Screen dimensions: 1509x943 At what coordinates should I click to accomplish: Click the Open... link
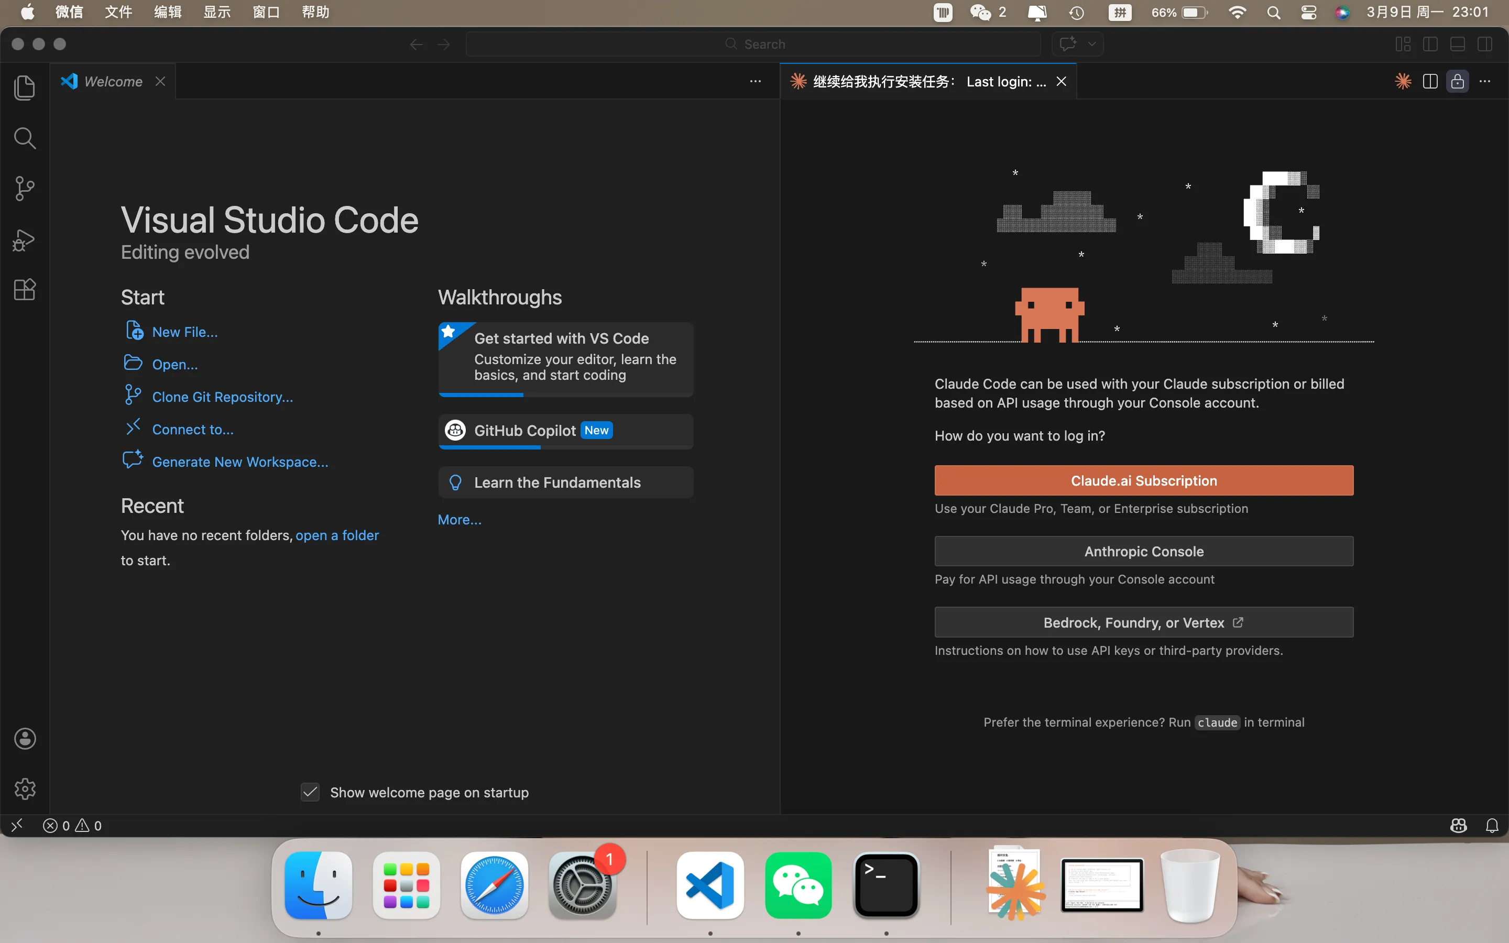click(174, 364)
